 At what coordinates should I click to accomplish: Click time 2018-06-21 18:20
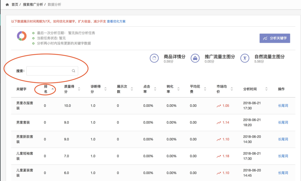[252, 122]
